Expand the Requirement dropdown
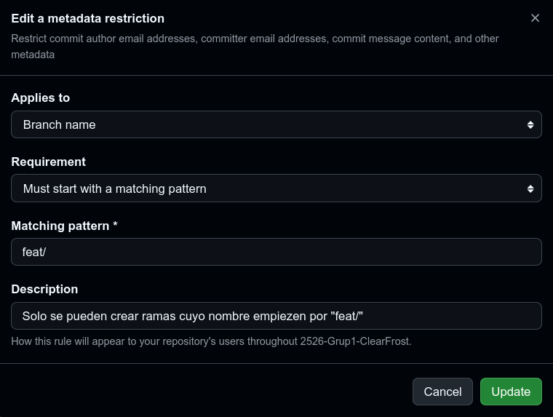553x417 pixels. coord(276,188)
